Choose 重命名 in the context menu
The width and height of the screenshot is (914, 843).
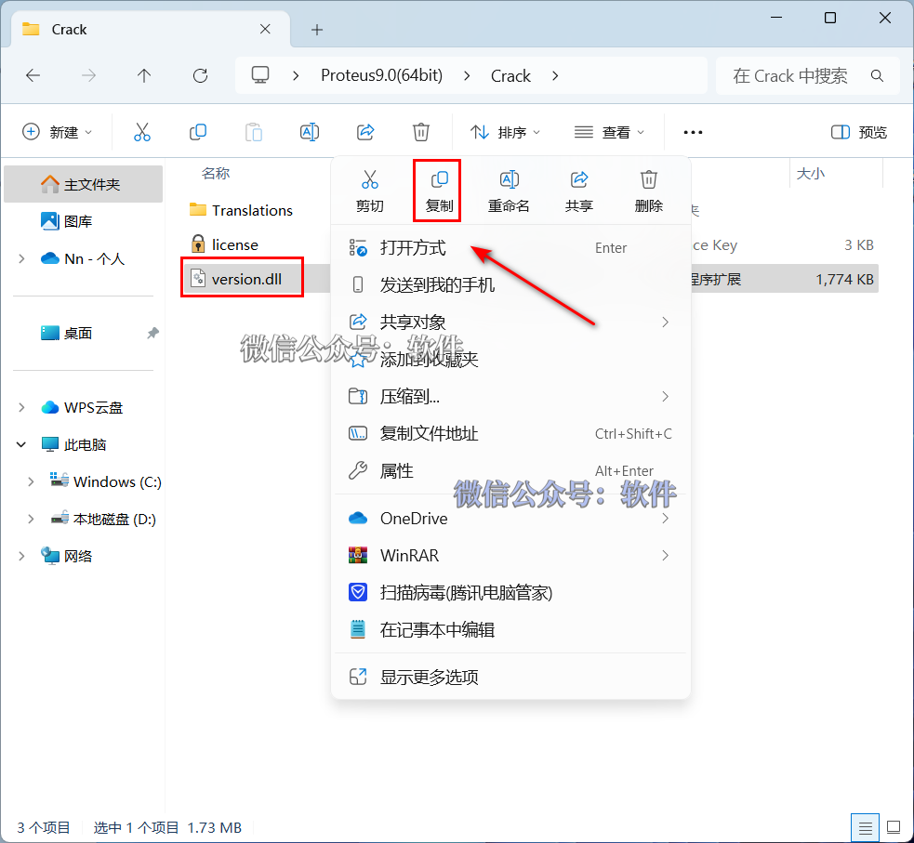tap(509, 191)
